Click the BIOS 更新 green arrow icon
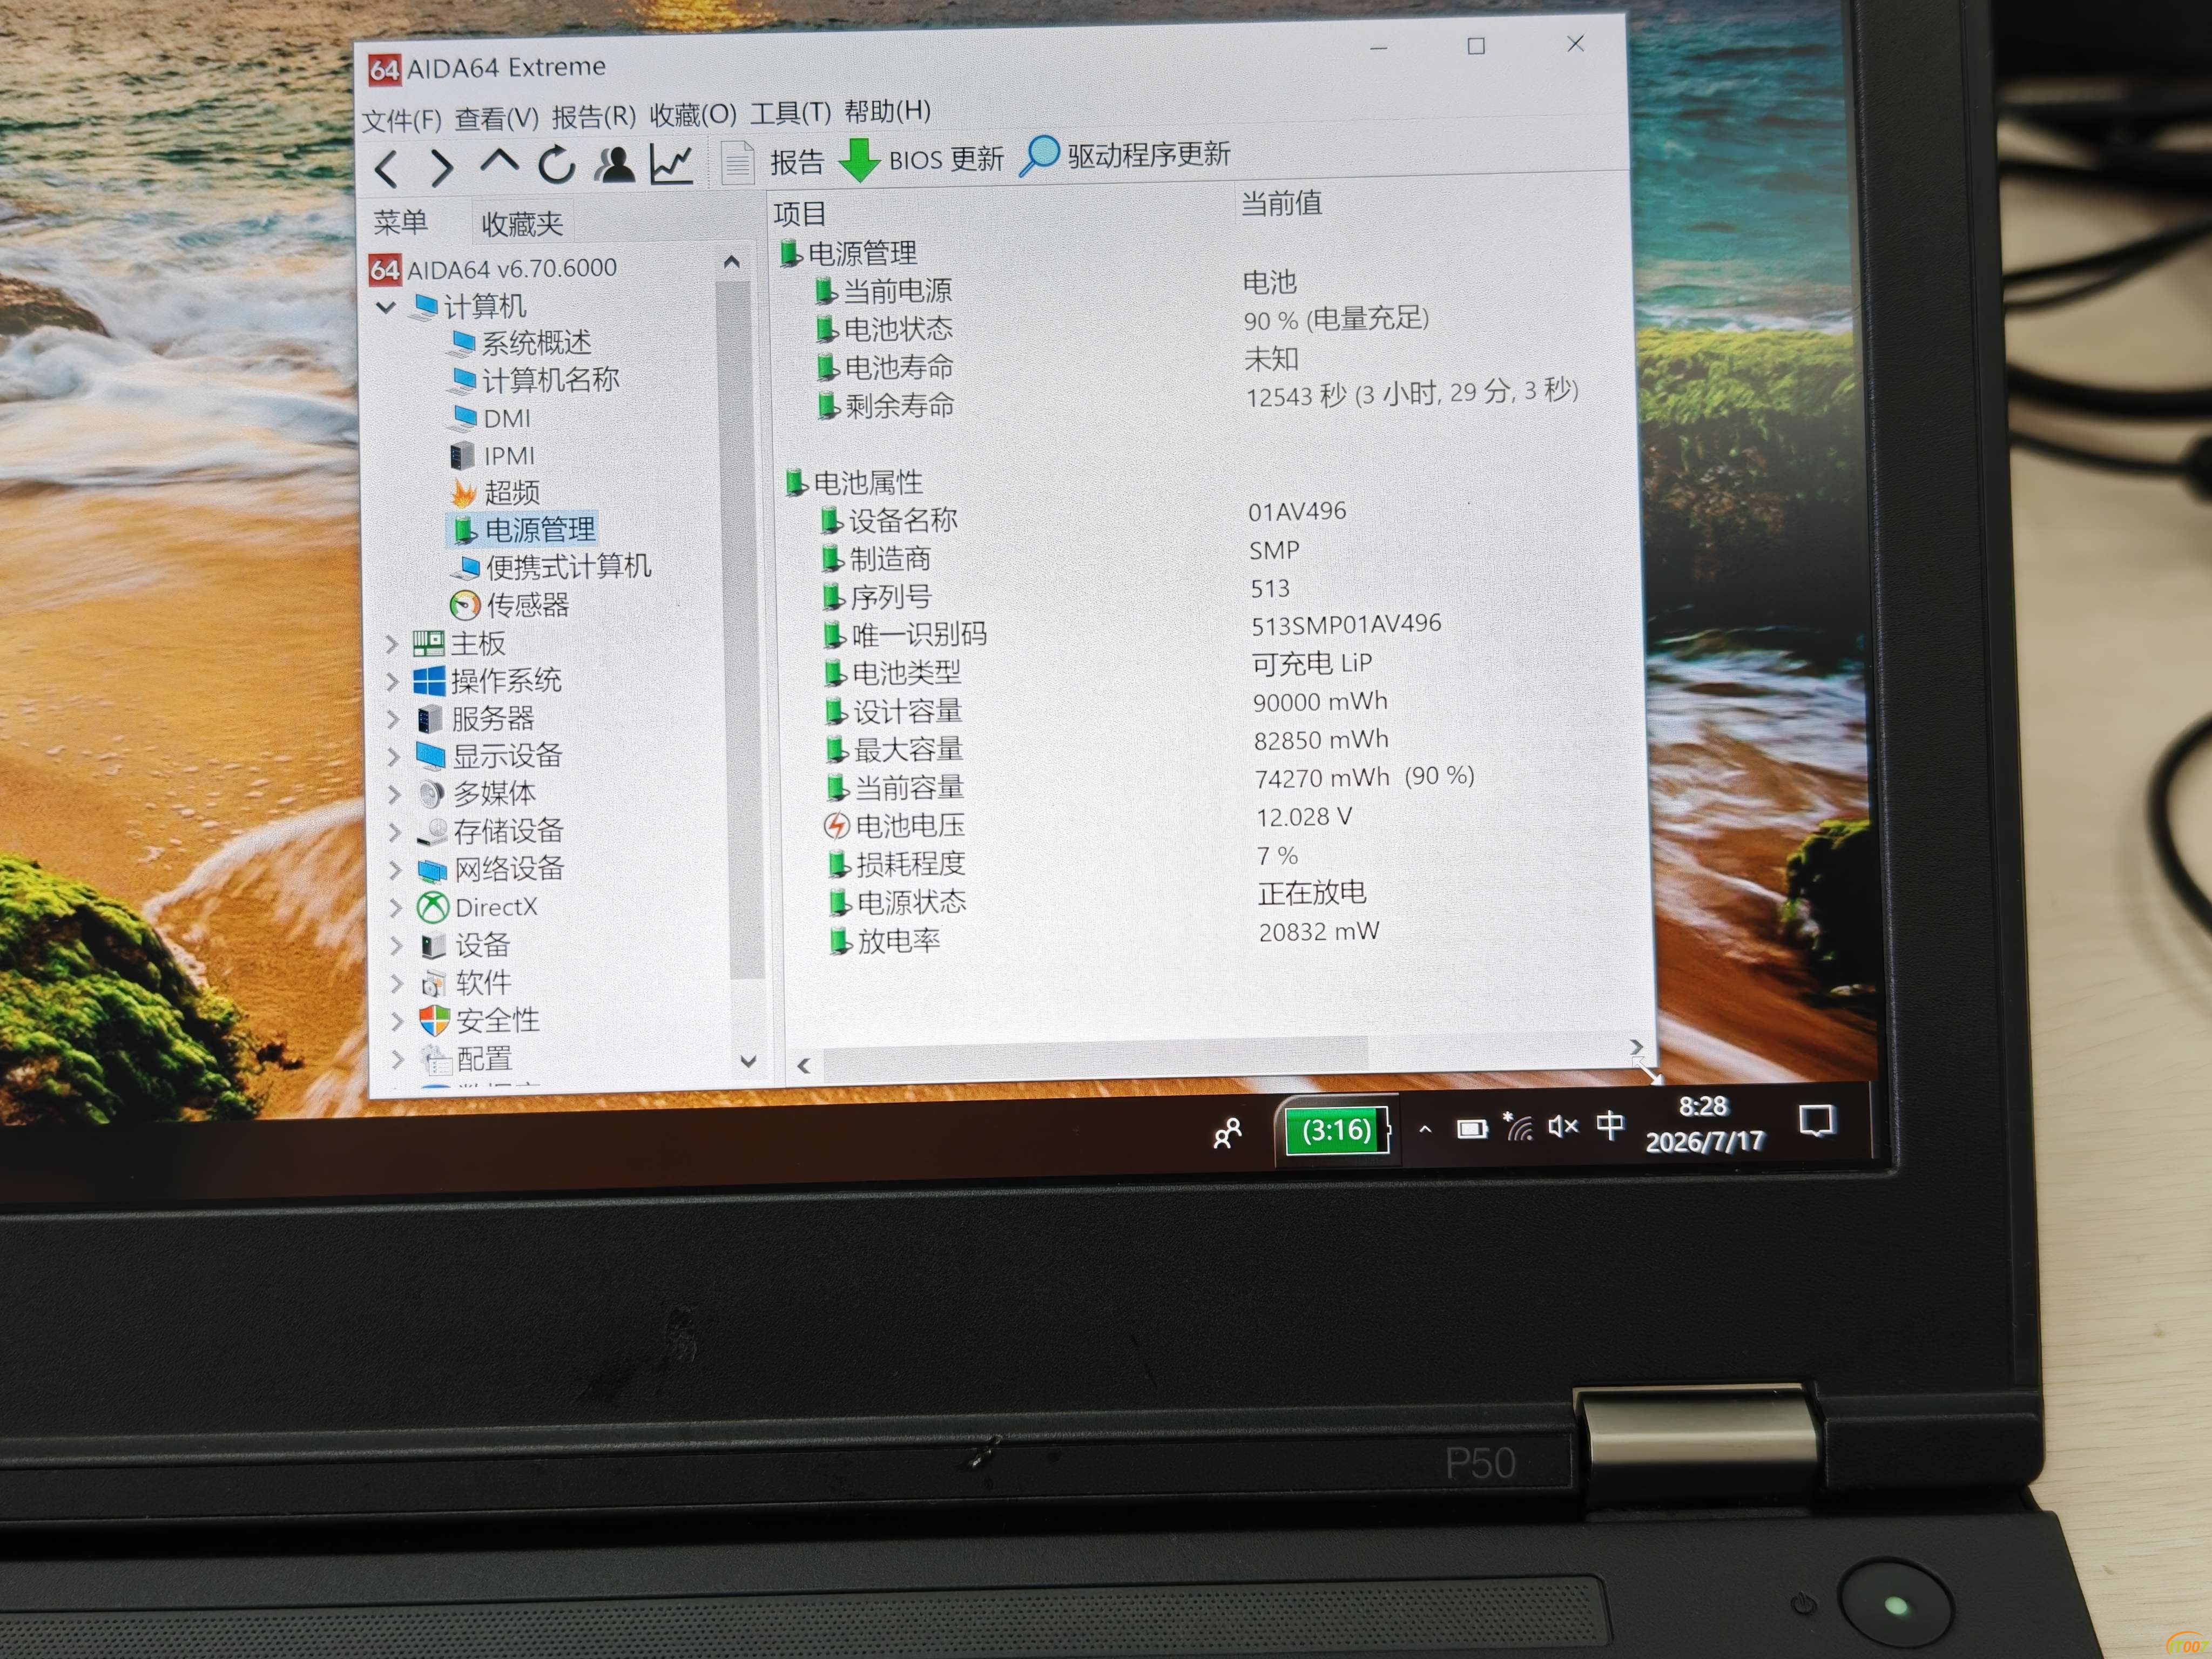This screenshot has height=1659, width=2212. coord(858,160)
